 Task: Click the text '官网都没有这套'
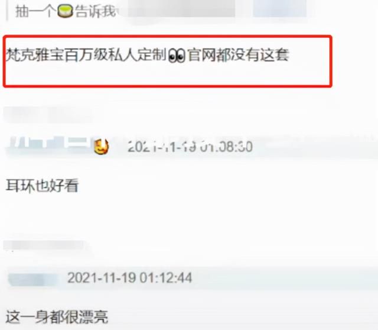238,55
